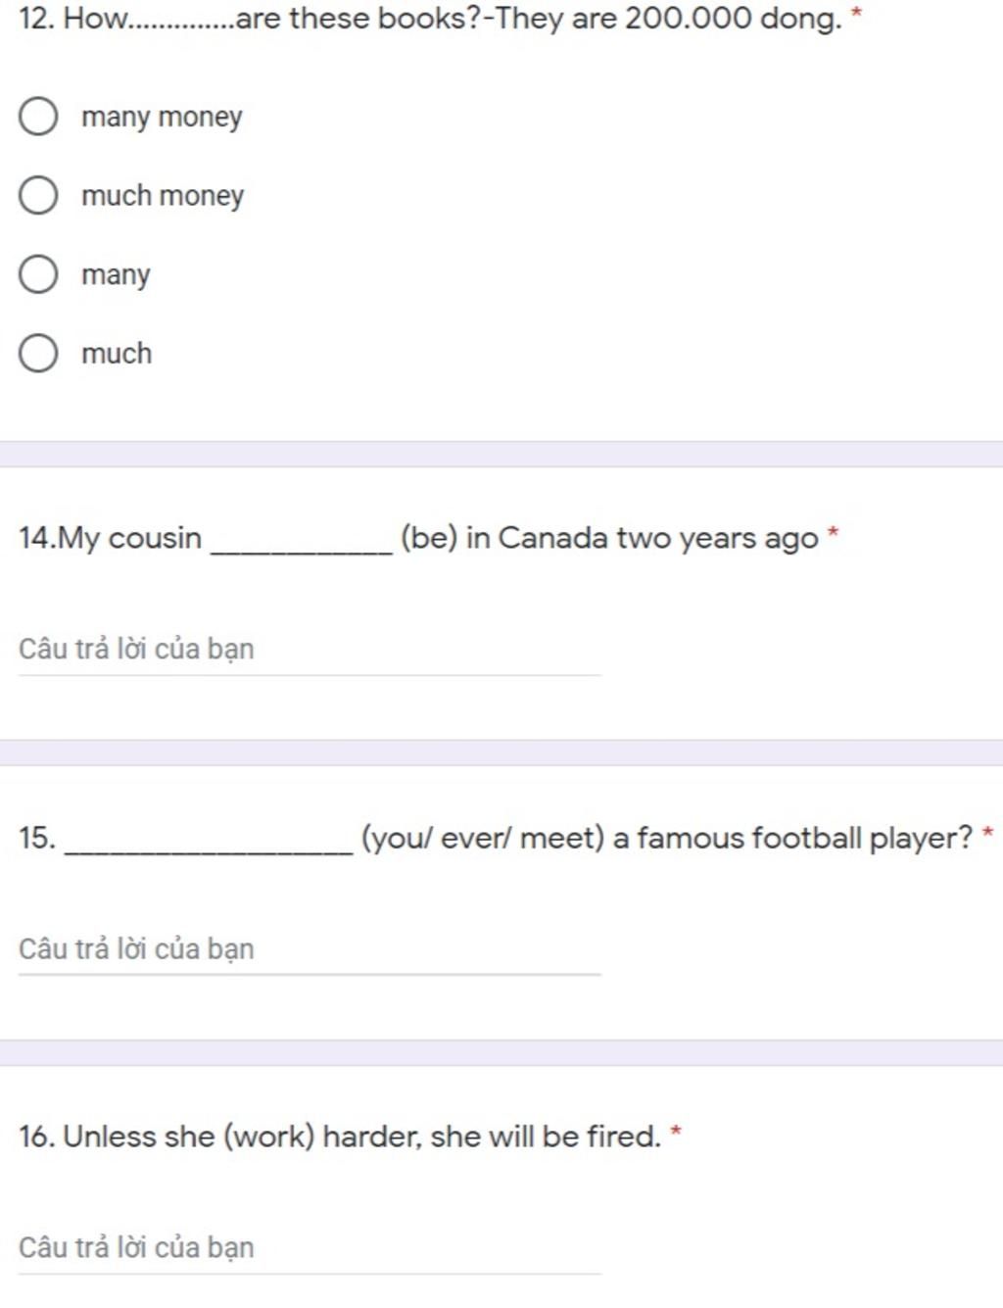Focus the answer field under question 15
Viewport: 1003px width, 1308px height.
click(310, 949)
